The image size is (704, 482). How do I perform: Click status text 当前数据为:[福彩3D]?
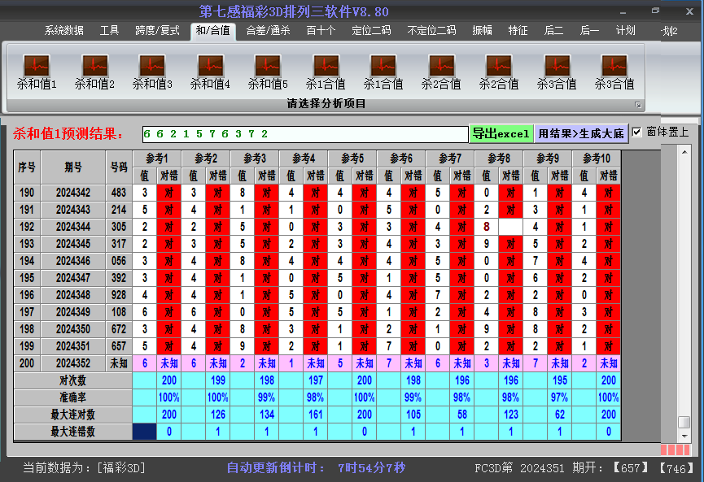click(x=85, y=468)
